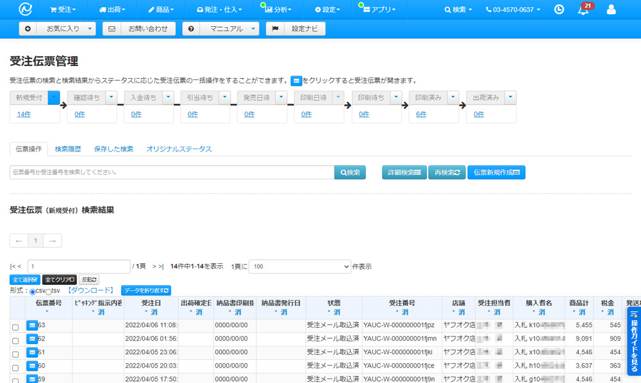Tick the checkbox for slip 61
Viewport: 641px width, 383px height.
[15, 354]
